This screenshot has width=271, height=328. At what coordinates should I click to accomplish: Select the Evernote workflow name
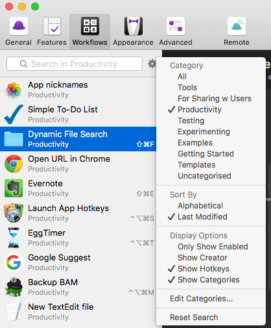45,184
